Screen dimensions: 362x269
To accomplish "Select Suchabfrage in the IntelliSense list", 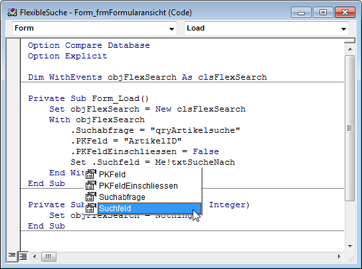I will coord(122,197).
